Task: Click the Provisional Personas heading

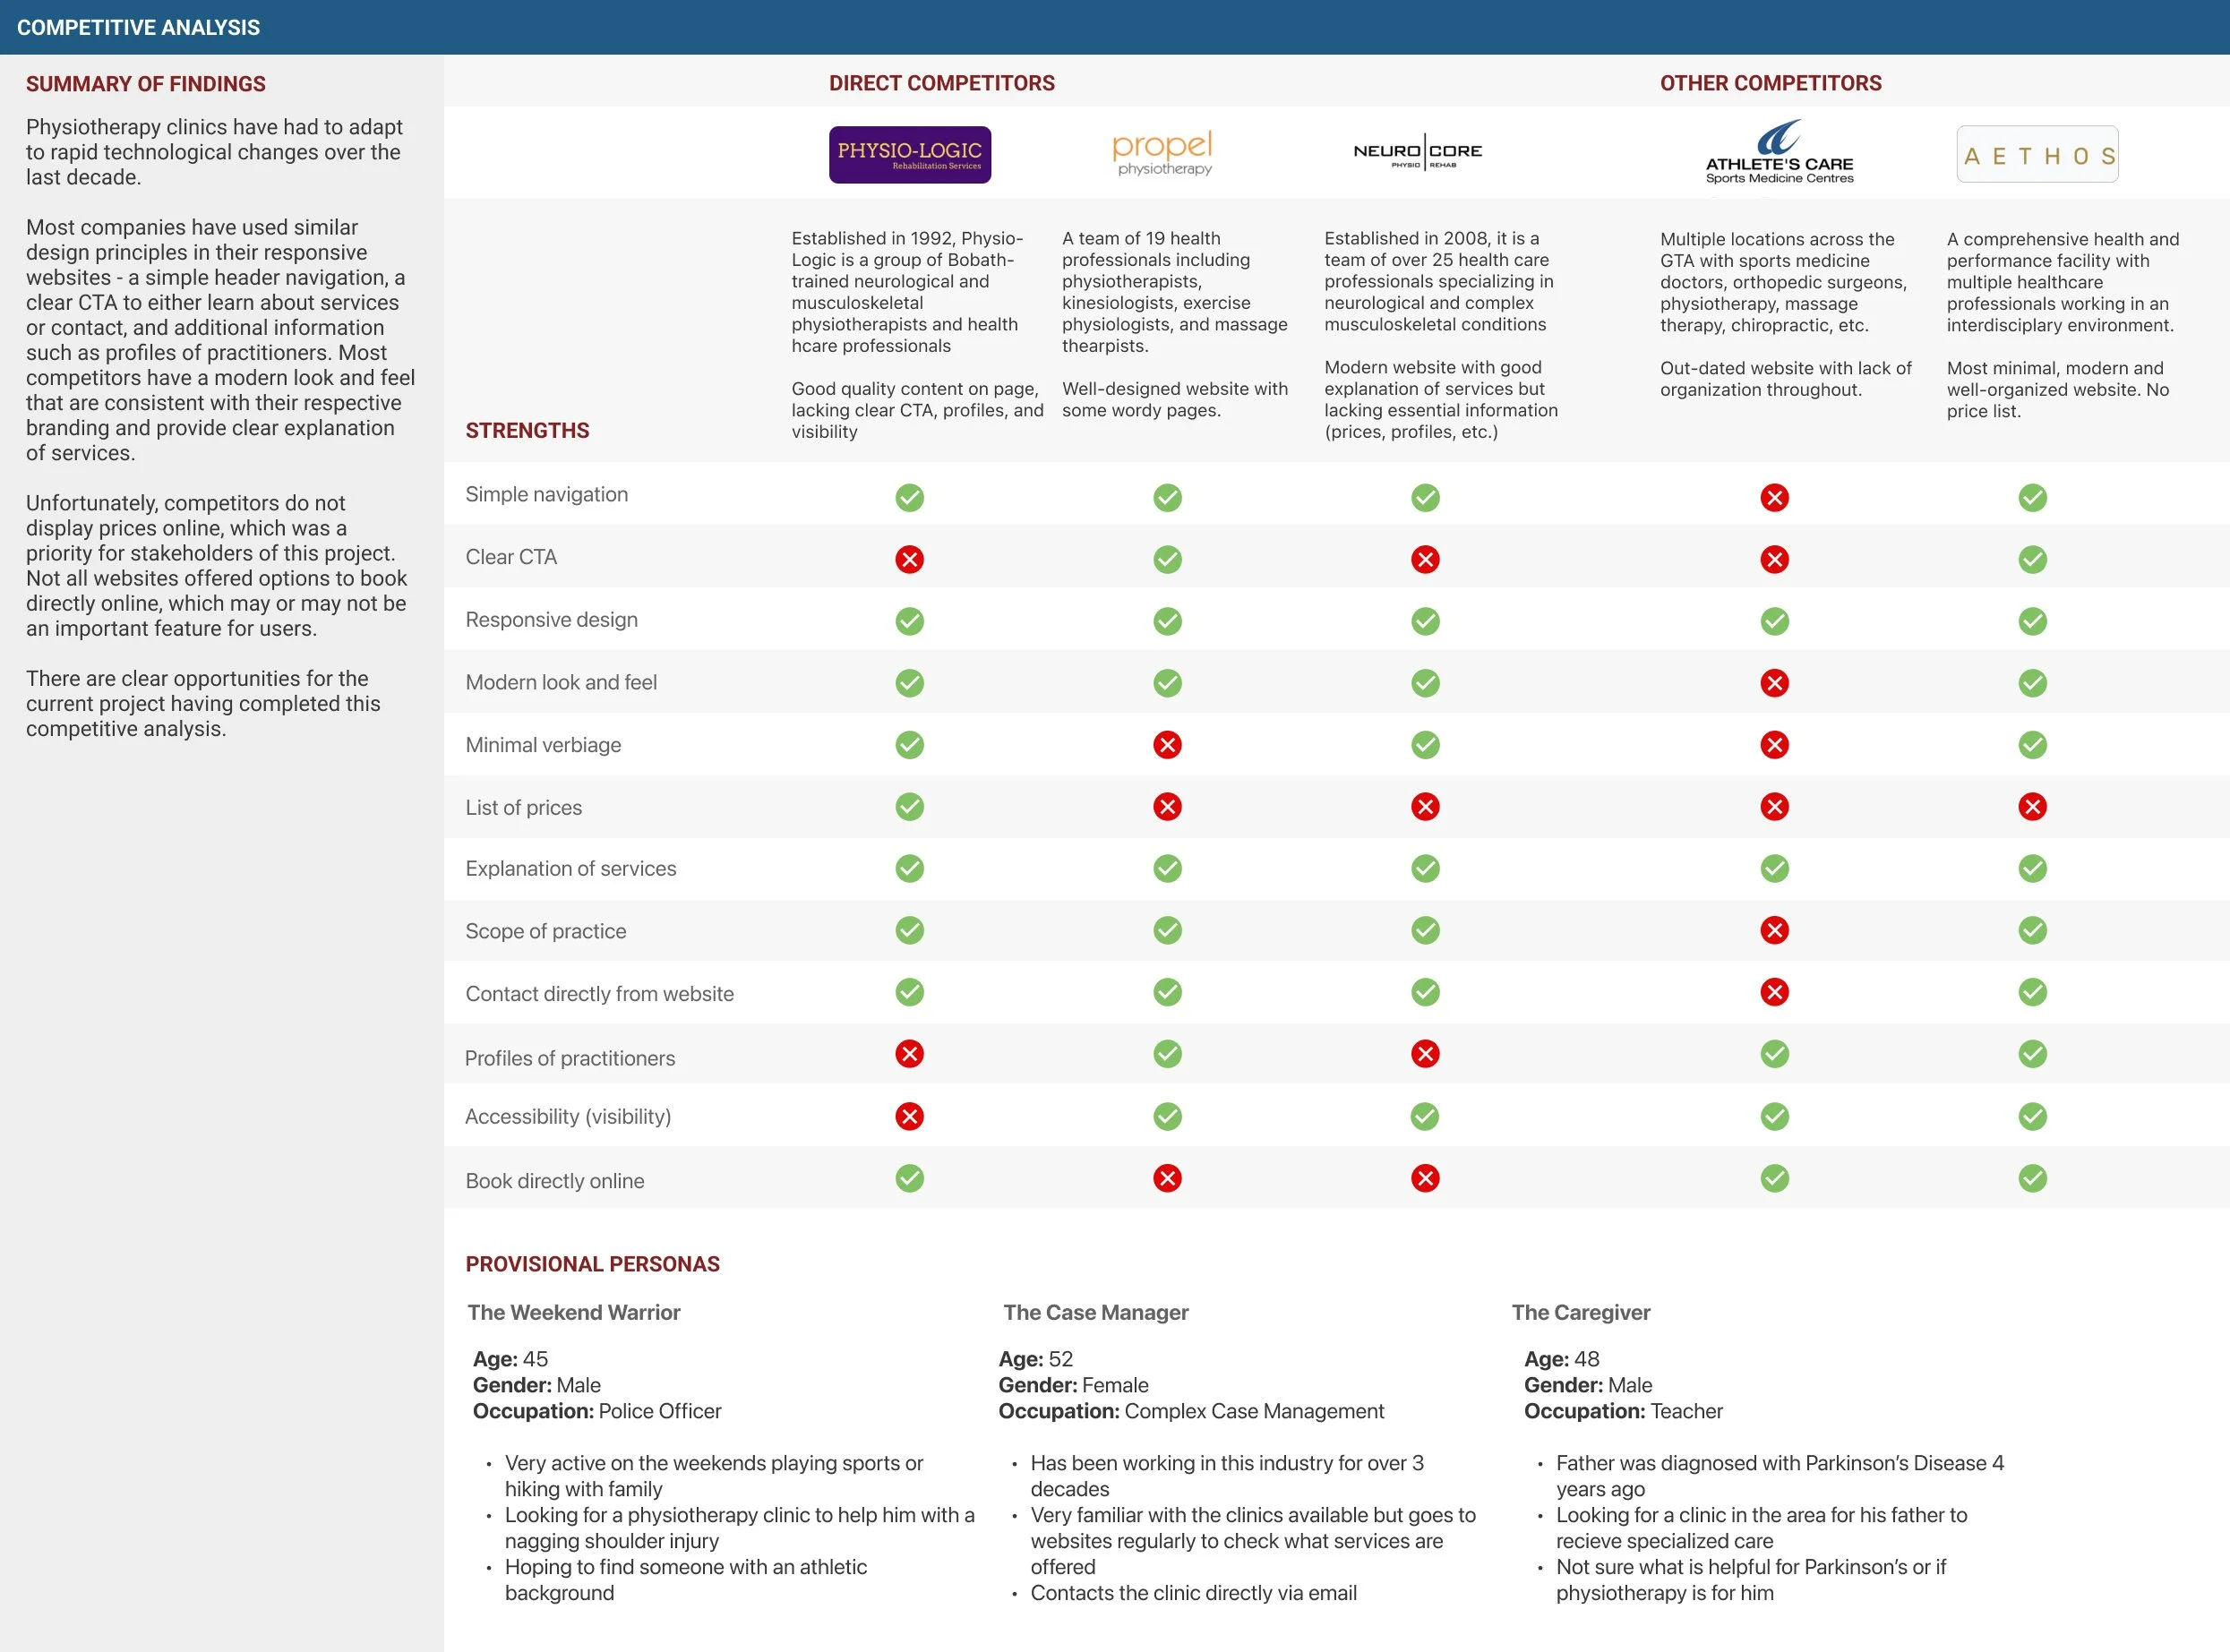Action: pyautogui.click(x=592, y=1264)
